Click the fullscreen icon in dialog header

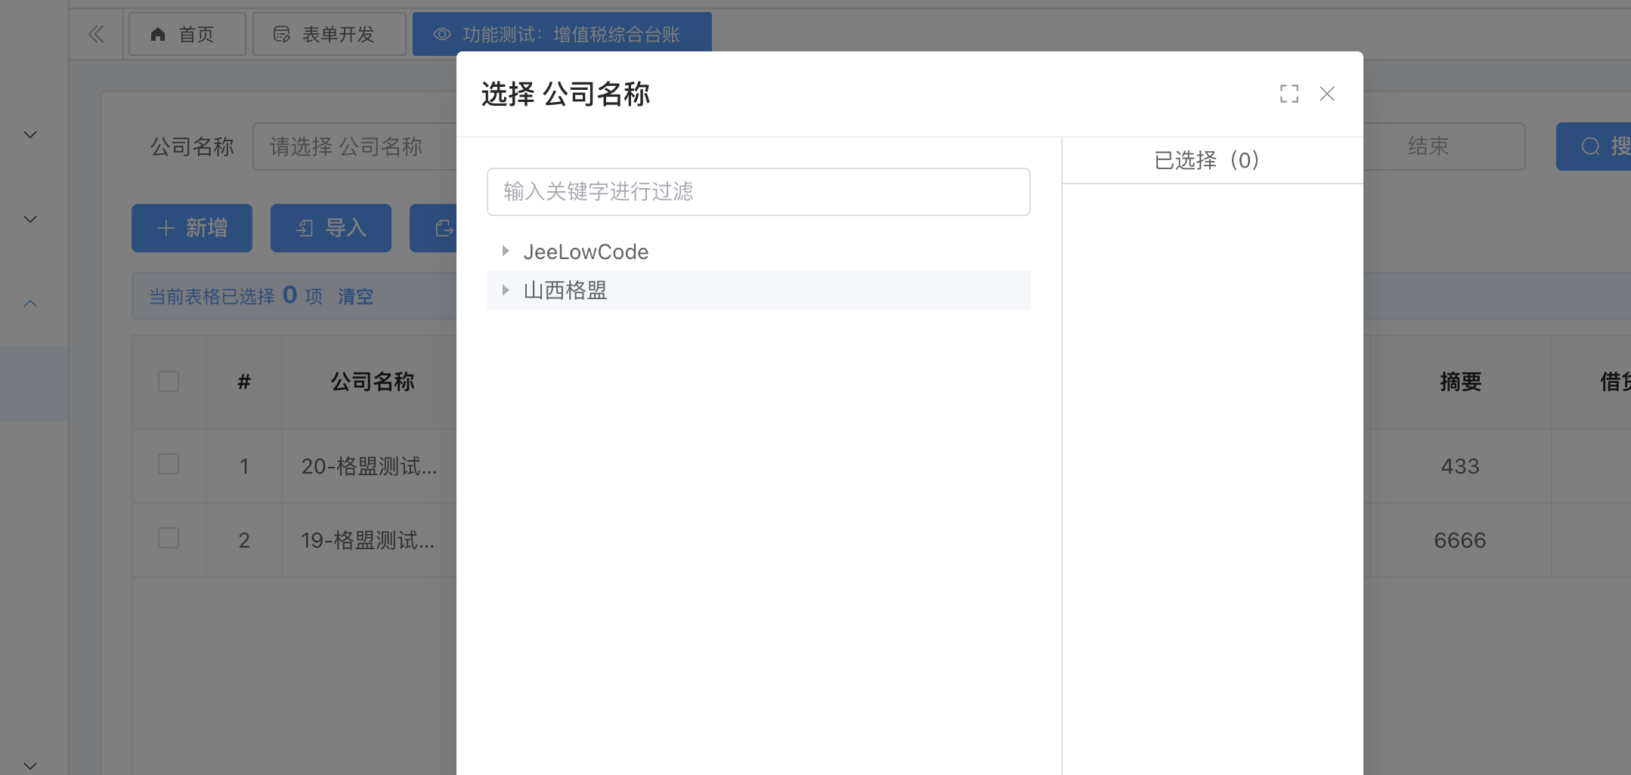click(1289, 94)
